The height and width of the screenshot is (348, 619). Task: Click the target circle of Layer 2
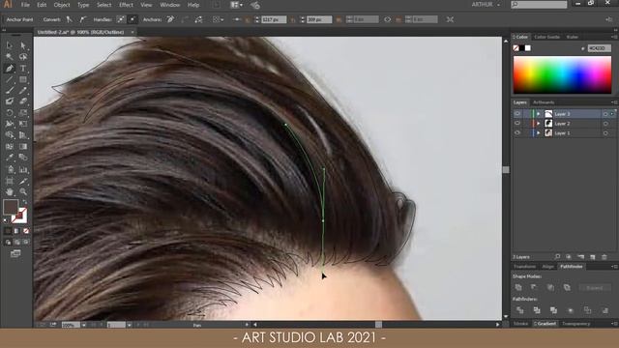(605, 124)
